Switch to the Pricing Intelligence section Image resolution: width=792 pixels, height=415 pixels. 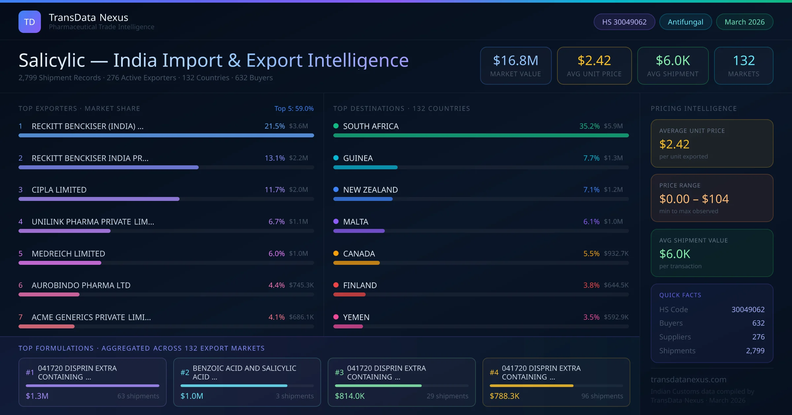(x=694, y=108)
